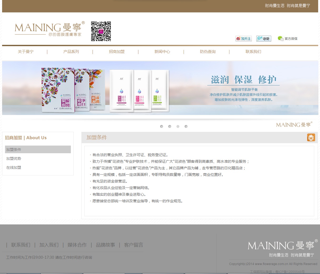The image size is (320, 274).
Task: Click the orange H icon beside 加盟条件
Action: coord(311,137)
